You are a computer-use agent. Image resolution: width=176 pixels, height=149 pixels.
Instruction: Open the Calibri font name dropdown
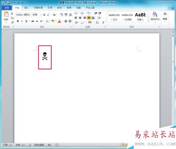[31, 15]
